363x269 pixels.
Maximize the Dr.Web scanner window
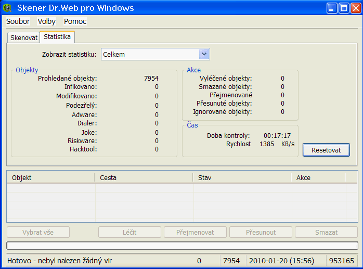click(x=344, y=8)
